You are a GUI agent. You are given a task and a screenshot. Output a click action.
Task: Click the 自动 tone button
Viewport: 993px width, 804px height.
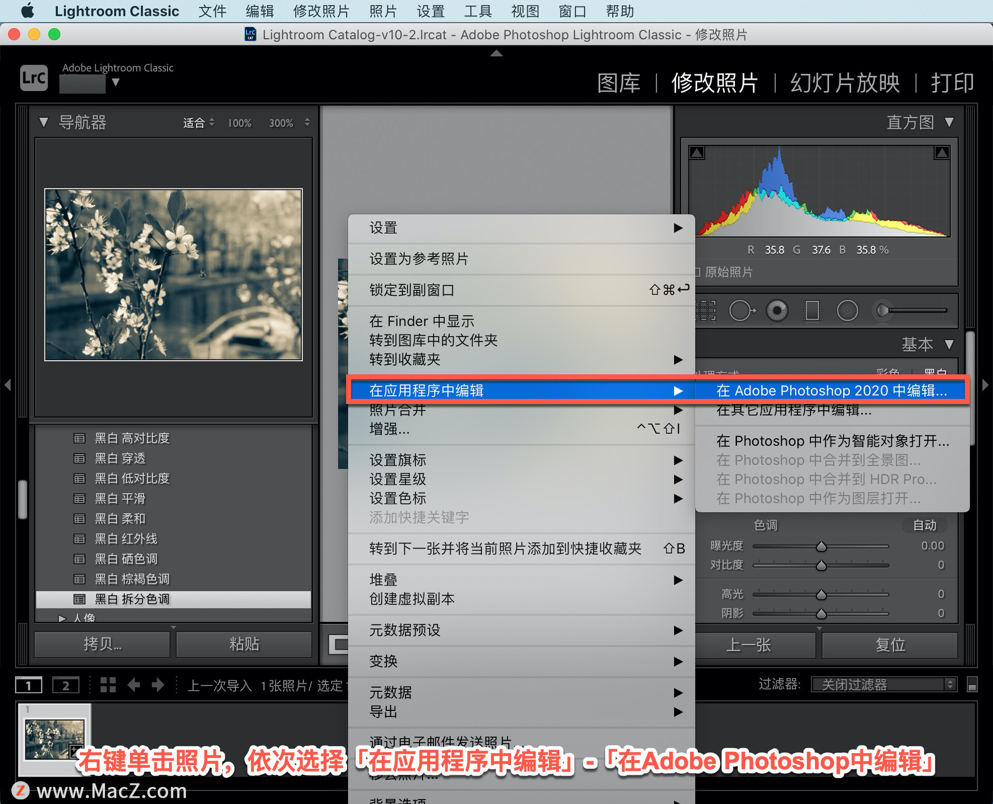(x=925, y=525)
